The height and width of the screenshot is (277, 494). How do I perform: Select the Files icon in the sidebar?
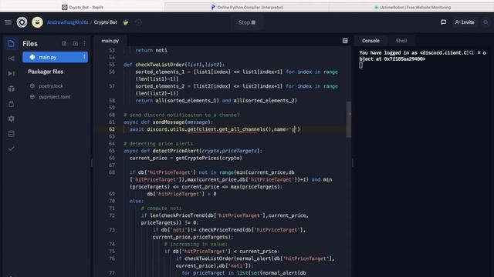pyautogui.click(x=11, y=43)
